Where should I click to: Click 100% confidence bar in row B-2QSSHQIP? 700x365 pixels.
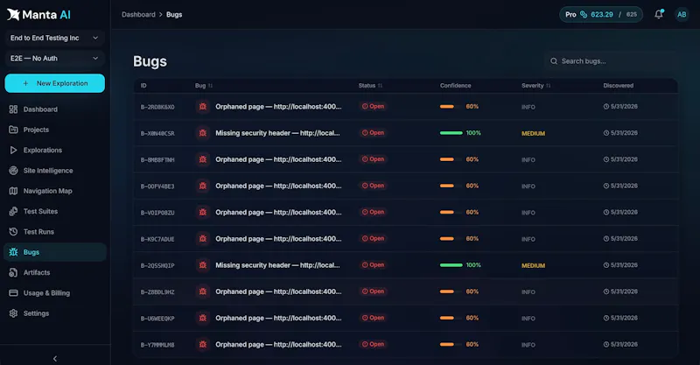pos(451,265)
